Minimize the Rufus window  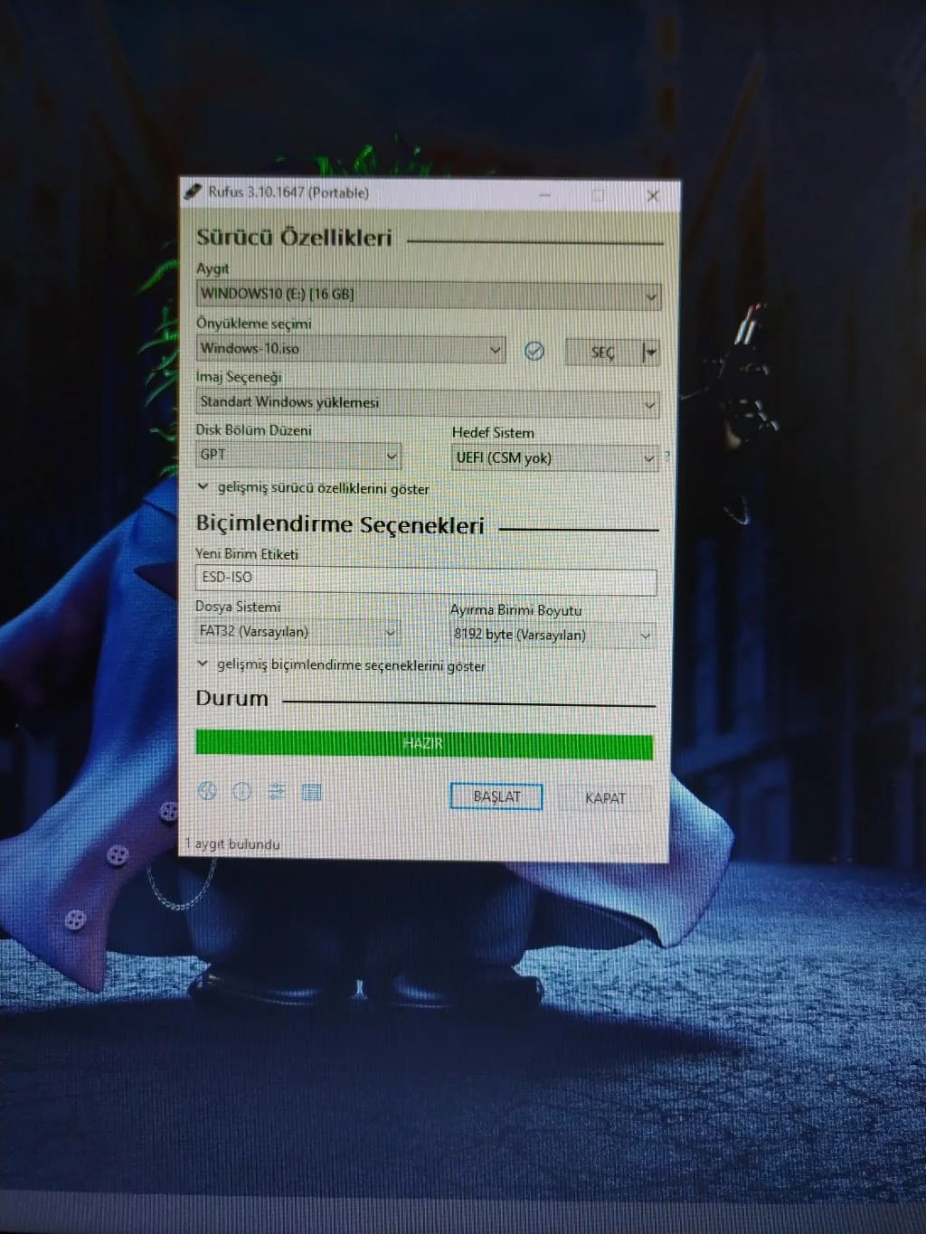(545, 194)
